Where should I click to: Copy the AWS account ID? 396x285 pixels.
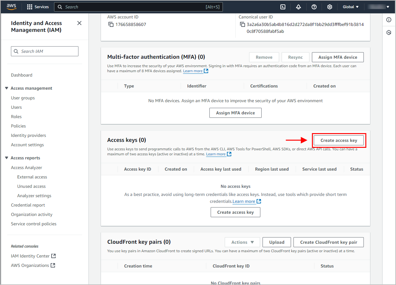pos(111,24)
